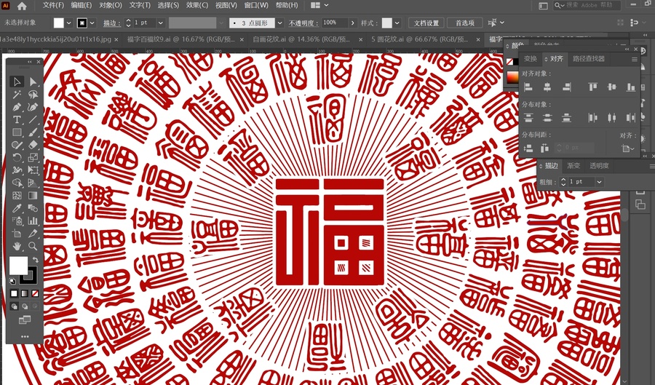Select the Symbol Sprayer tool
655x385 pixels.
(17, 221)
